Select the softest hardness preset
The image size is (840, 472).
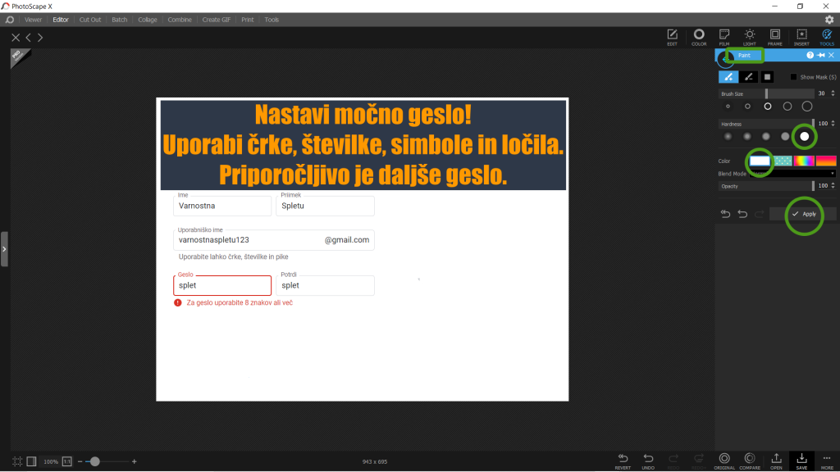pos(728,137)
